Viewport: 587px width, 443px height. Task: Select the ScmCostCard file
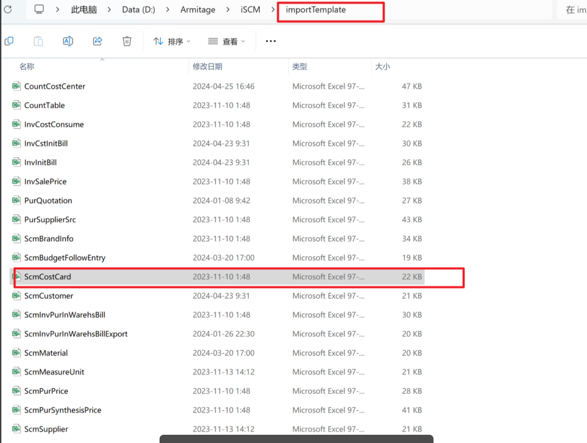pyautogui.click(x=47, y=277)
